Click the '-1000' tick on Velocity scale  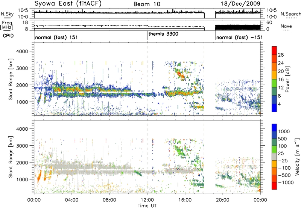click(x=286, y=182)
